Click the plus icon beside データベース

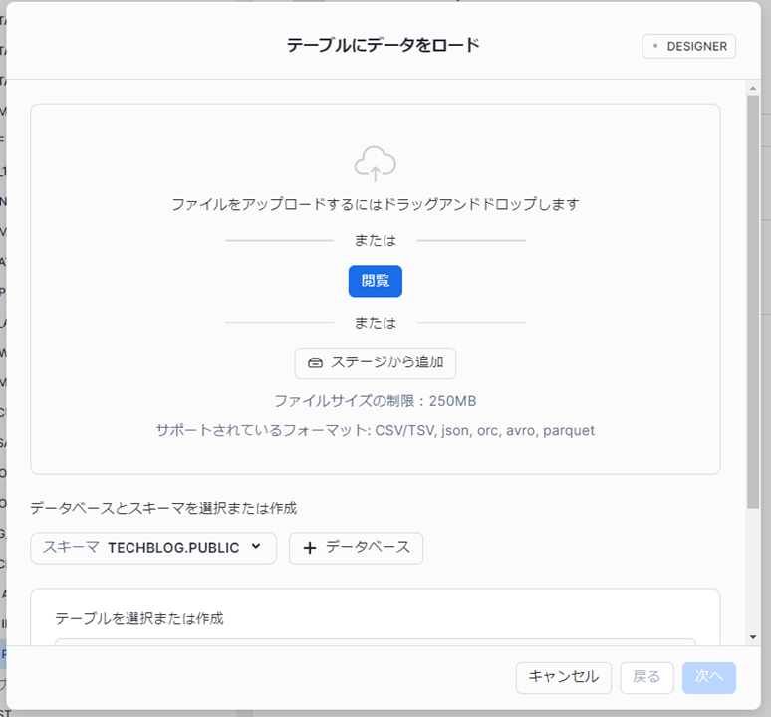click(x=309, y=548)
